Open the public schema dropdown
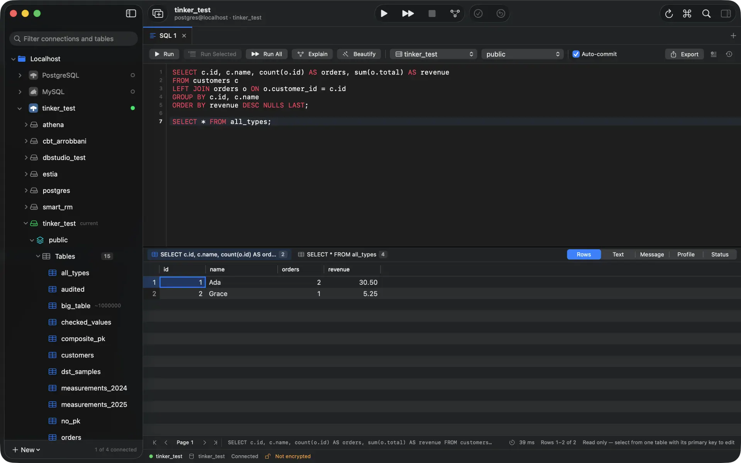The image size is (741, 463). 522,54
